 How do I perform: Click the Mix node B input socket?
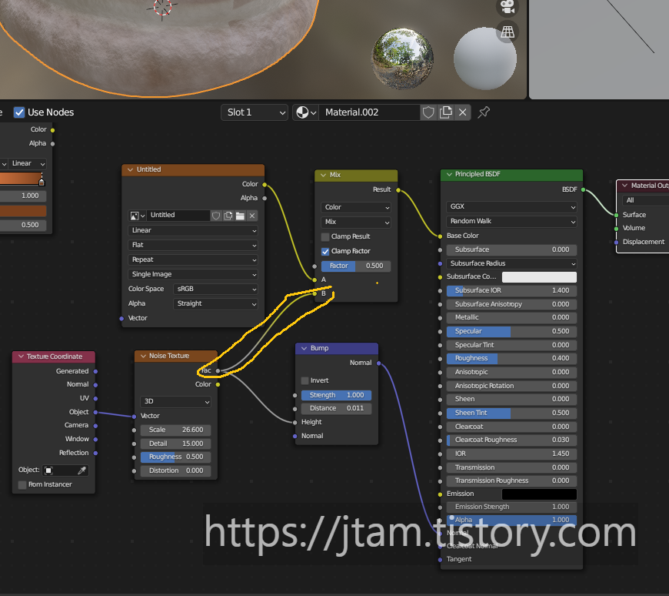coord(315,293)
